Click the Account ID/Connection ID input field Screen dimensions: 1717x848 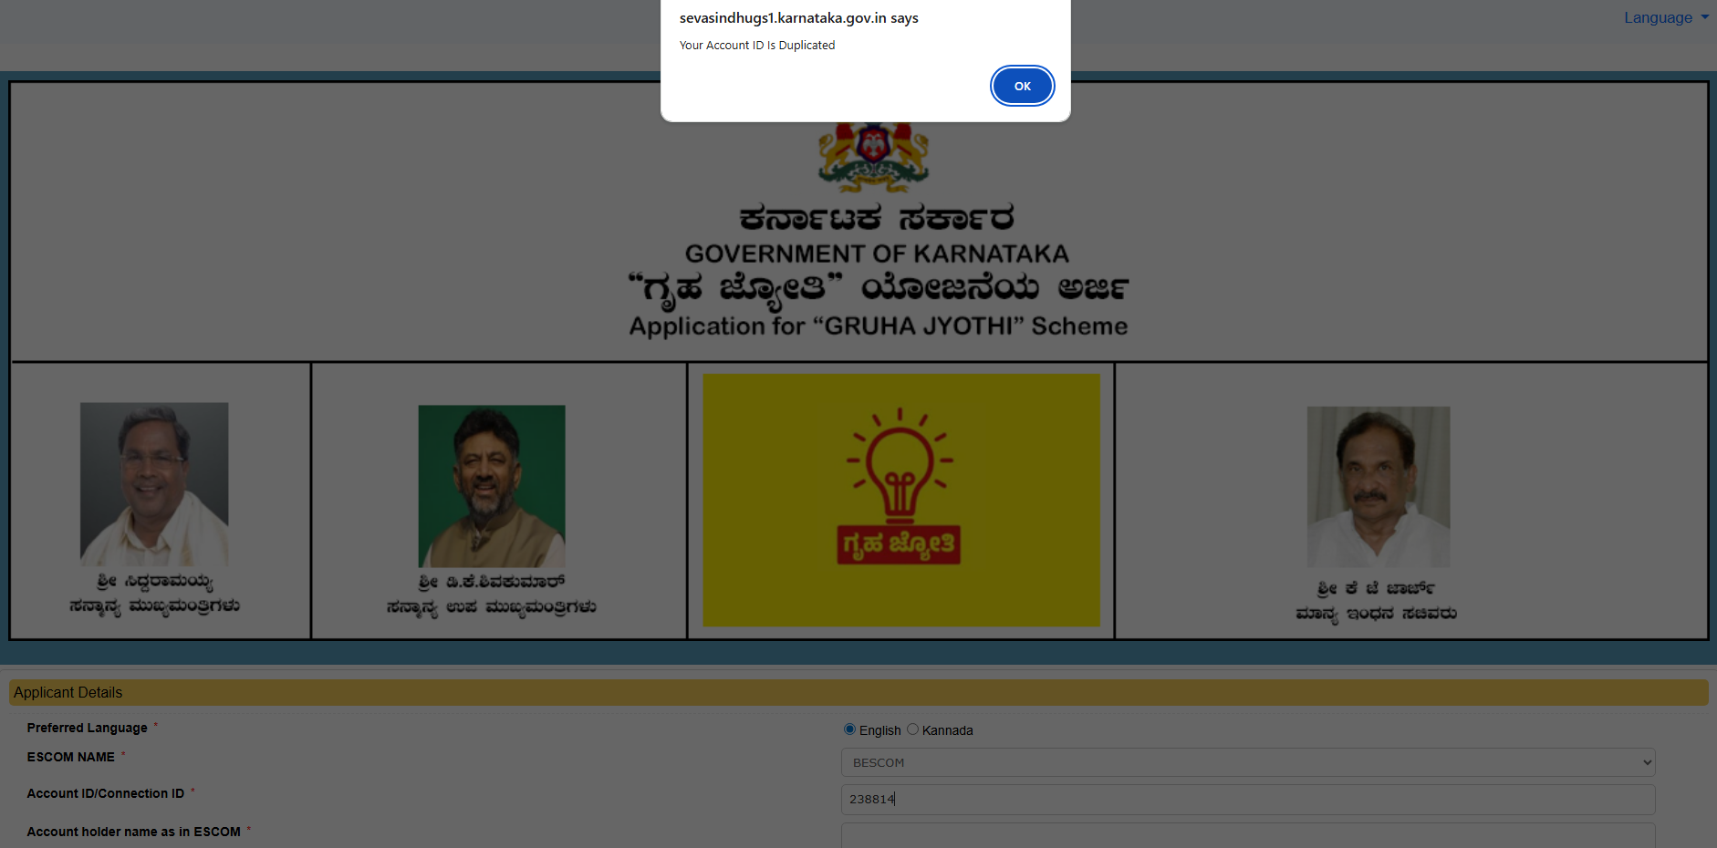click(1247, 800)
